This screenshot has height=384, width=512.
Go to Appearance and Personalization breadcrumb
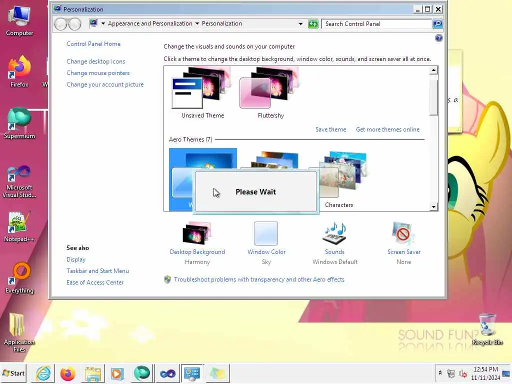point(150,23)
